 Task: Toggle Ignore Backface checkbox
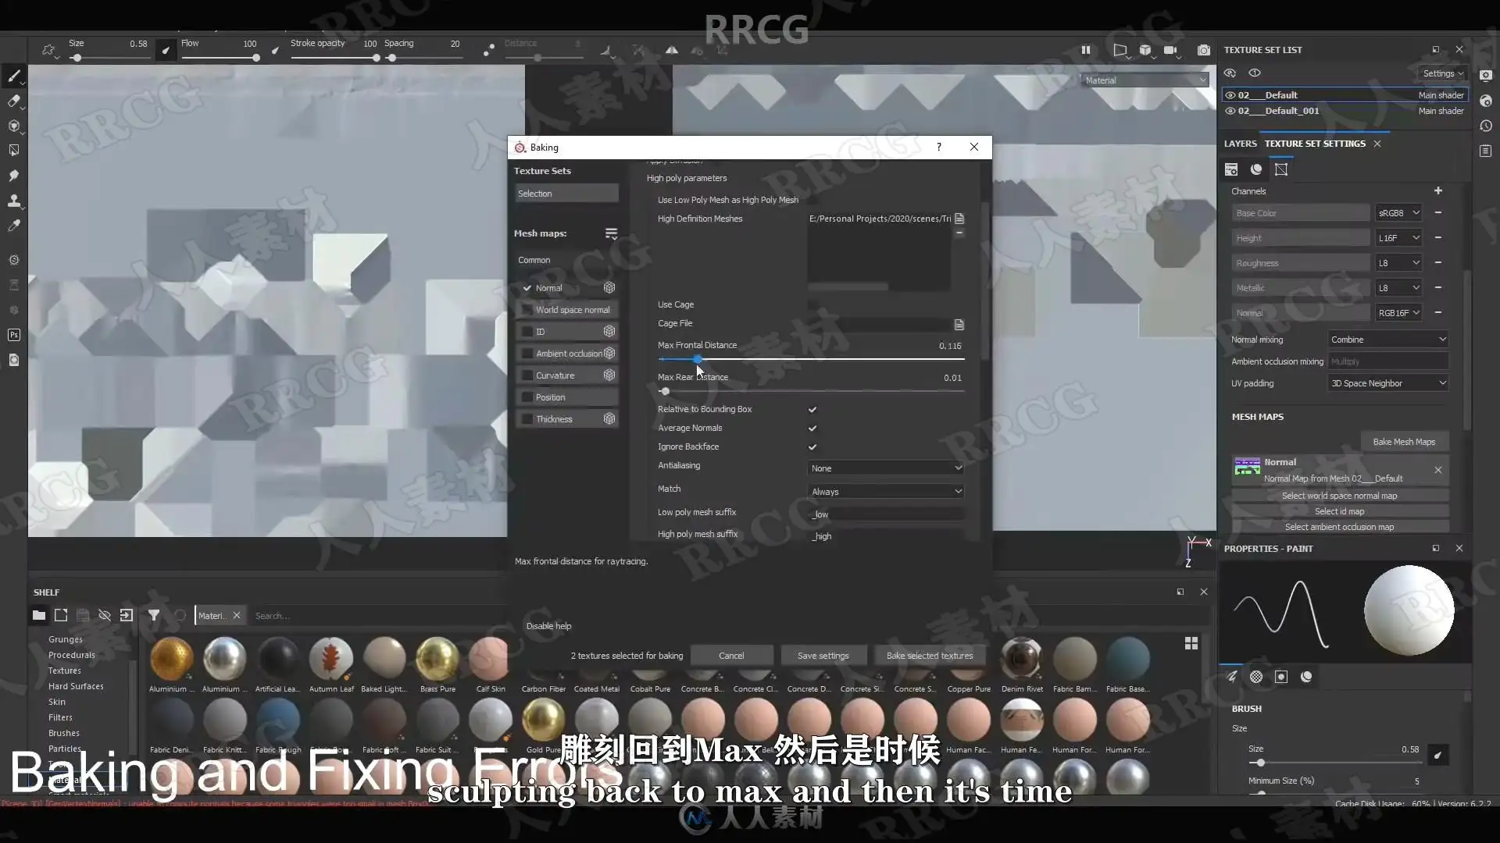(x=812, y=447)
